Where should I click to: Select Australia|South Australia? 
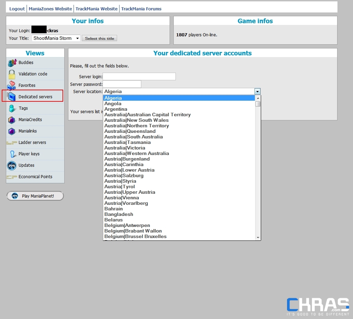point(179,137)
